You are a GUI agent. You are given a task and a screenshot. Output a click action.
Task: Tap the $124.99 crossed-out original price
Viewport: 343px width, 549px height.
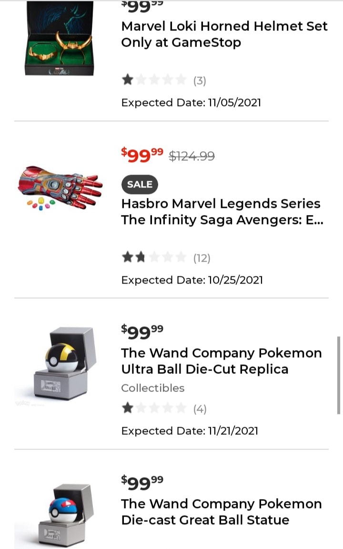click(192, 156)
